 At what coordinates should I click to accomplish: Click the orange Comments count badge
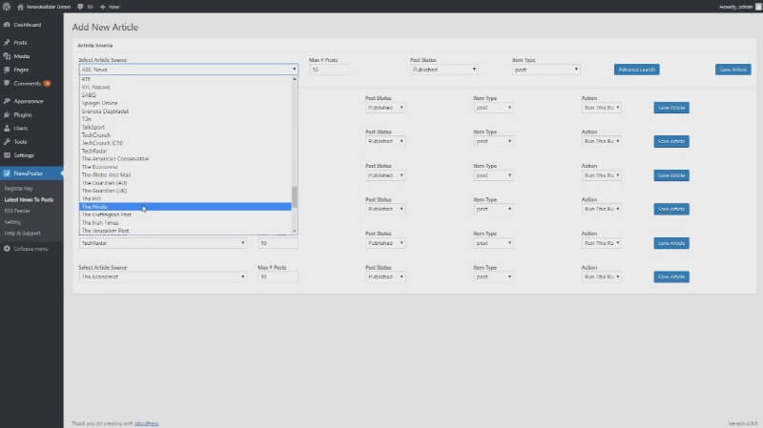pyautogui.click(x=47, y=83)
